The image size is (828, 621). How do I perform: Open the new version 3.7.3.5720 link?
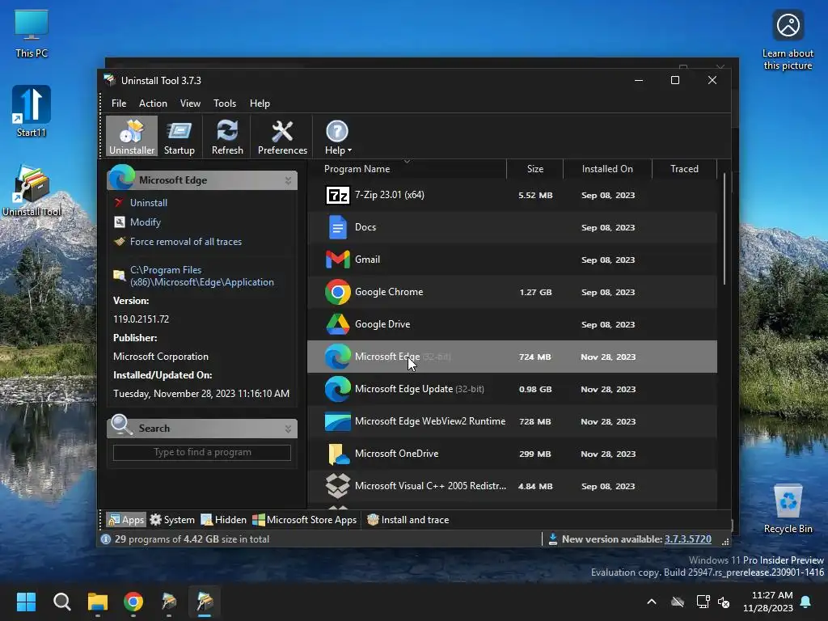point(687,539)
